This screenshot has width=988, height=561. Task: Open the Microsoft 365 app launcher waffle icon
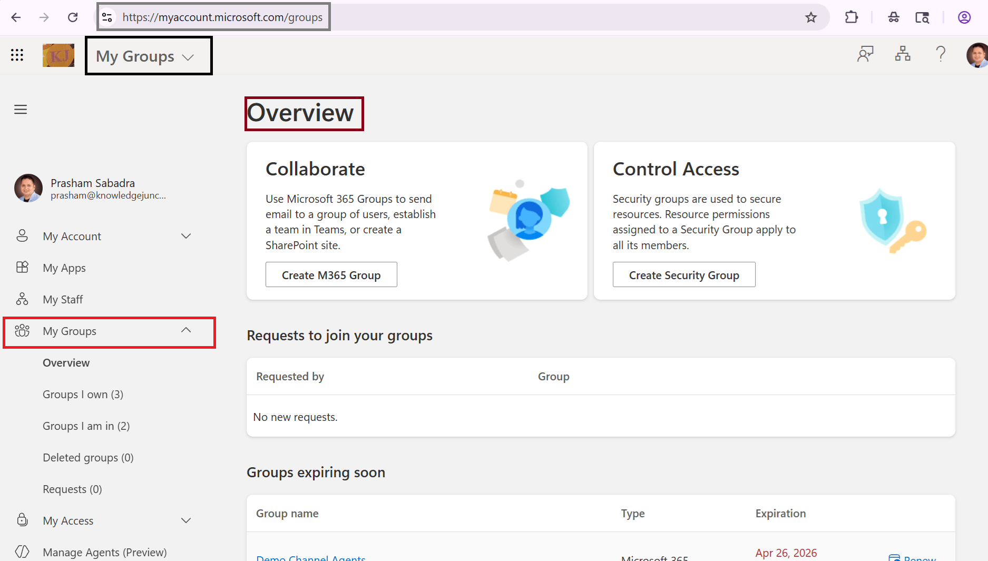coord(16,55)
